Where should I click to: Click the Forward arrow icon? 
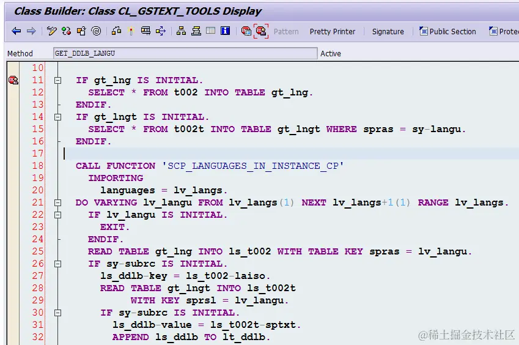31,31
